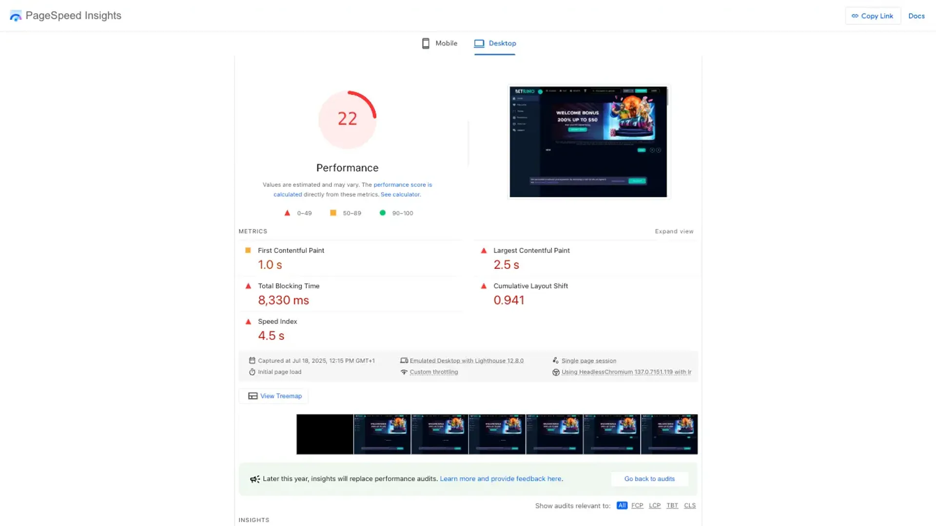Click the PageSpeed Insights logo icon
Screen dimensions: 936x526
(16, 16)
